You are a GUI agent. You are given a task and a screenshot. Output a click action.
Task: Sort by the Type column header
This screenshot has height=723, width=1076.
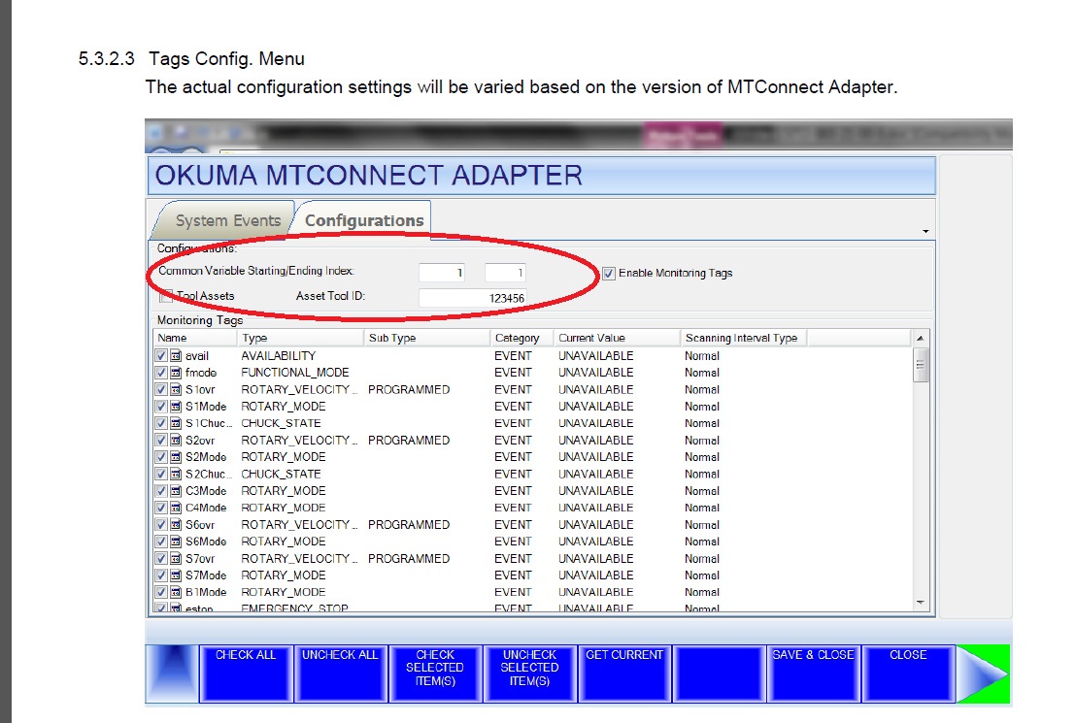[301, 338]
